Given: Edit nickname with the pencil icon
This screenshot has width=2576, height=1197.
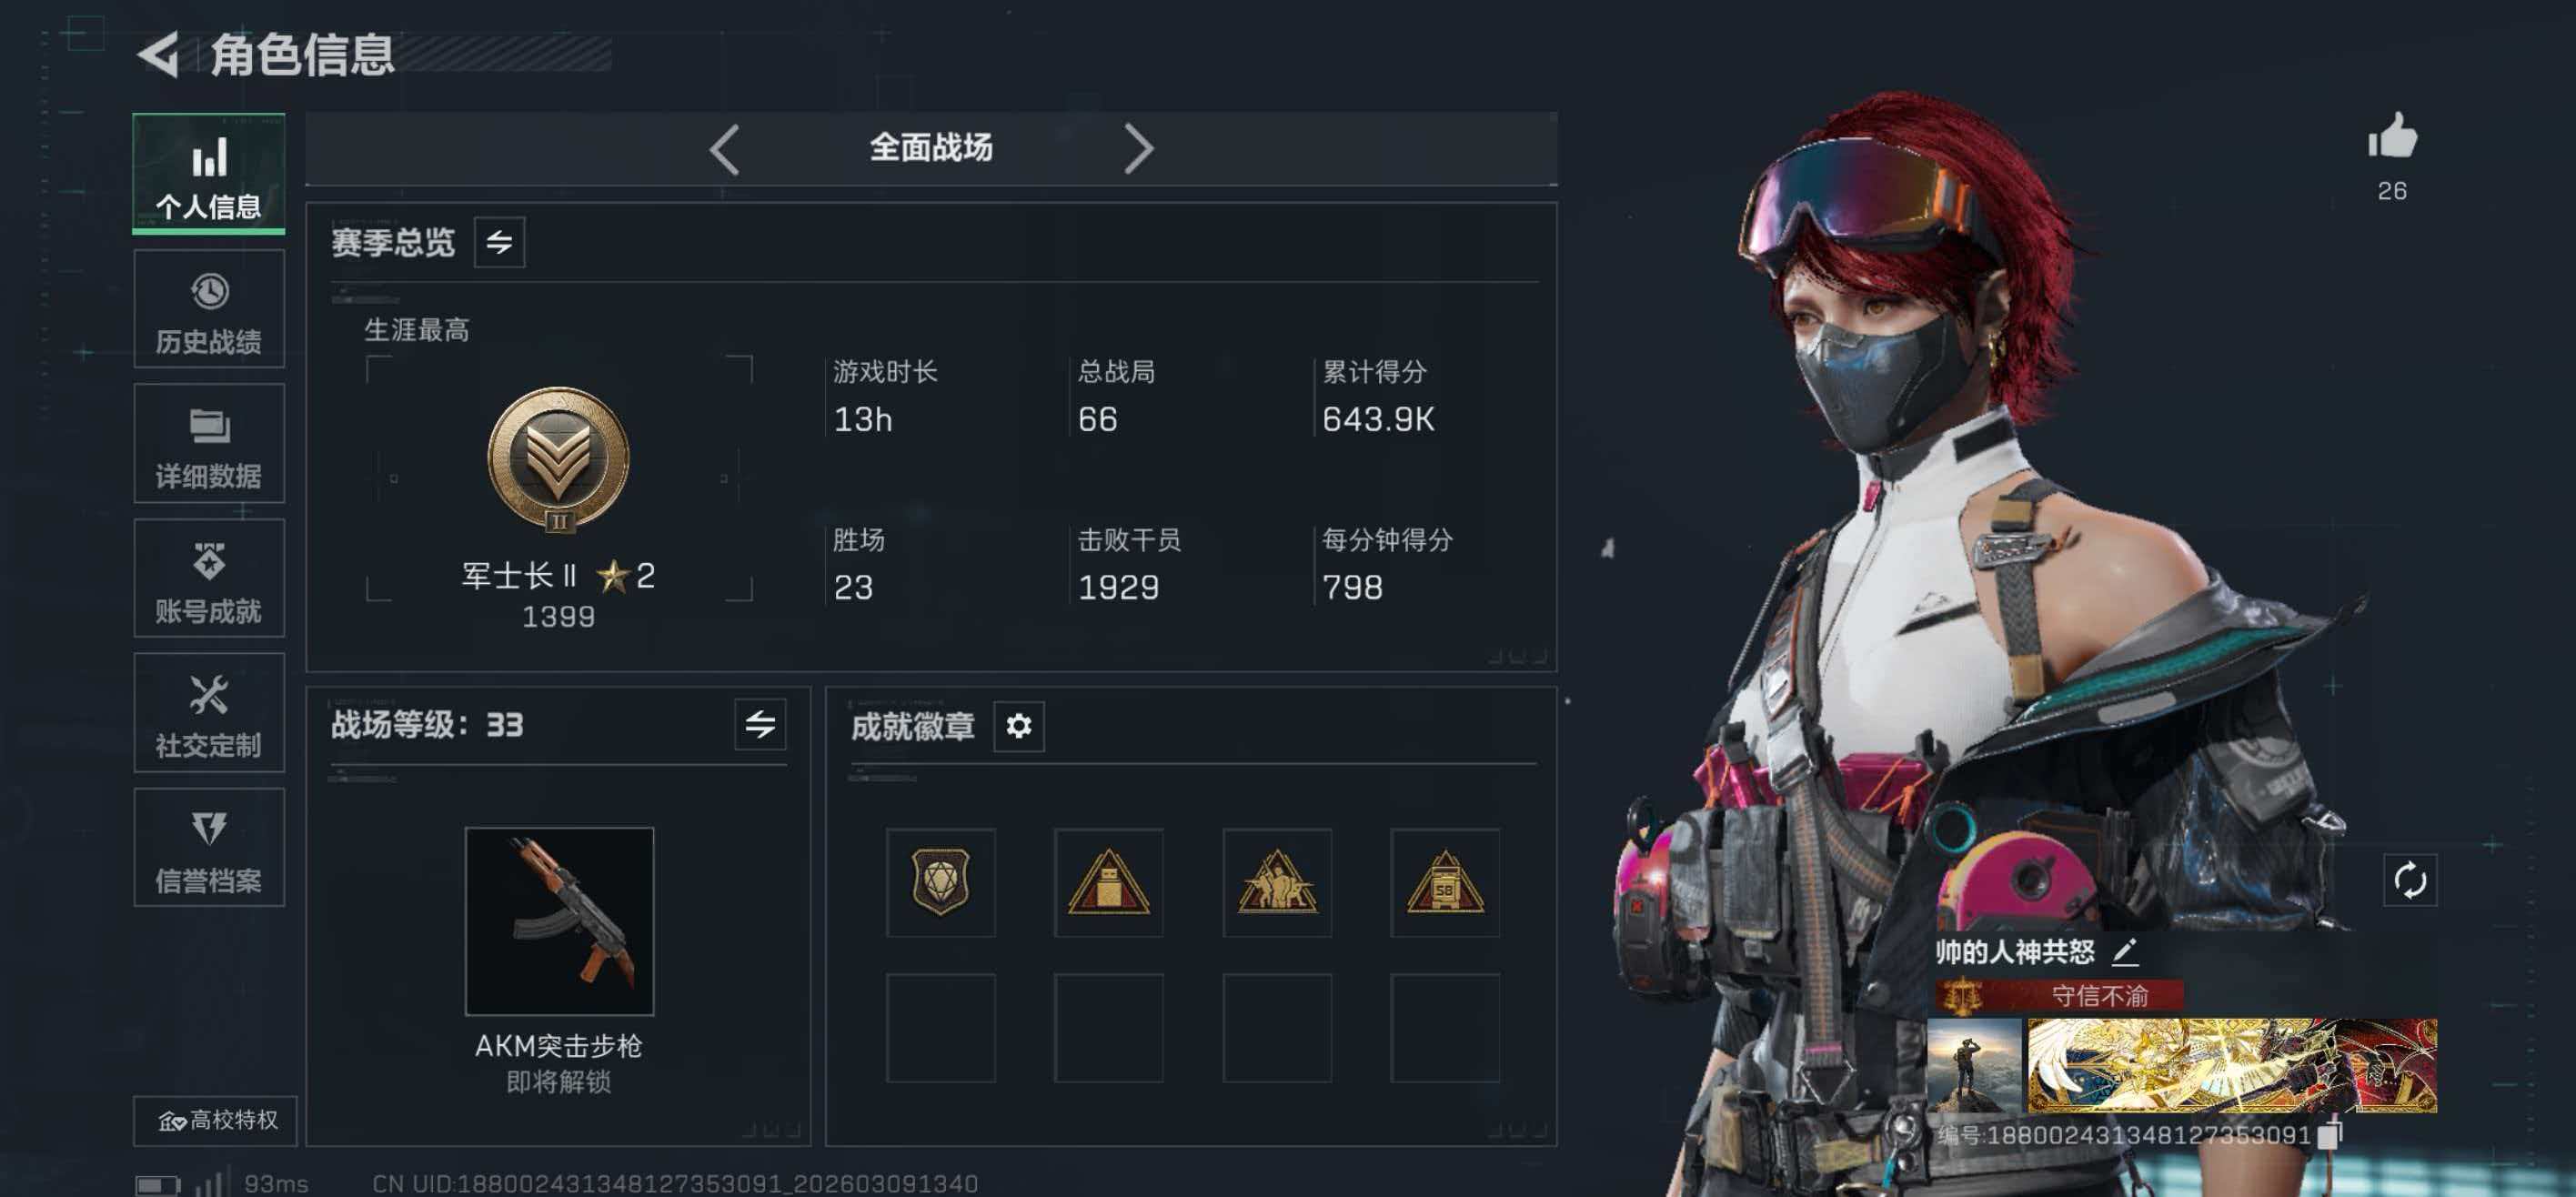Looking at the screenshot, I should tap(2126, 951).
